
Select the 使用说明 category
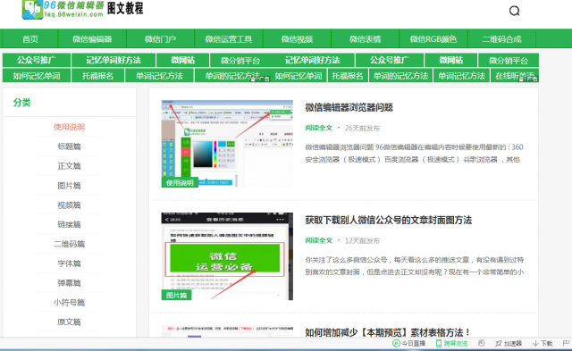coord(69,127)
